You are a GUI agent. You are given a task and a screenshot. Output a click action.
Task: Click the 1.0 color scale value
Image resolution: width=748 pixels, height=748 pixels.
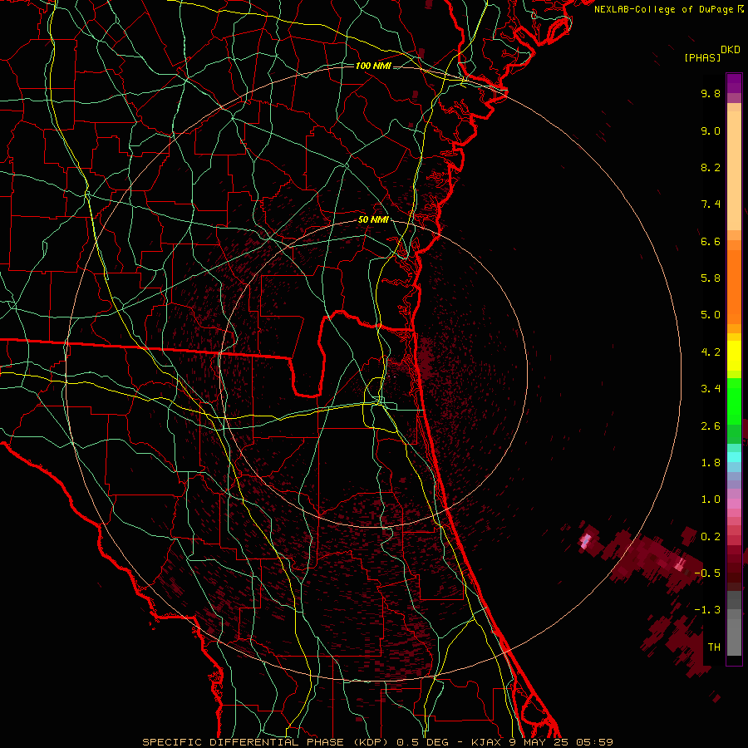pos(711,499)
